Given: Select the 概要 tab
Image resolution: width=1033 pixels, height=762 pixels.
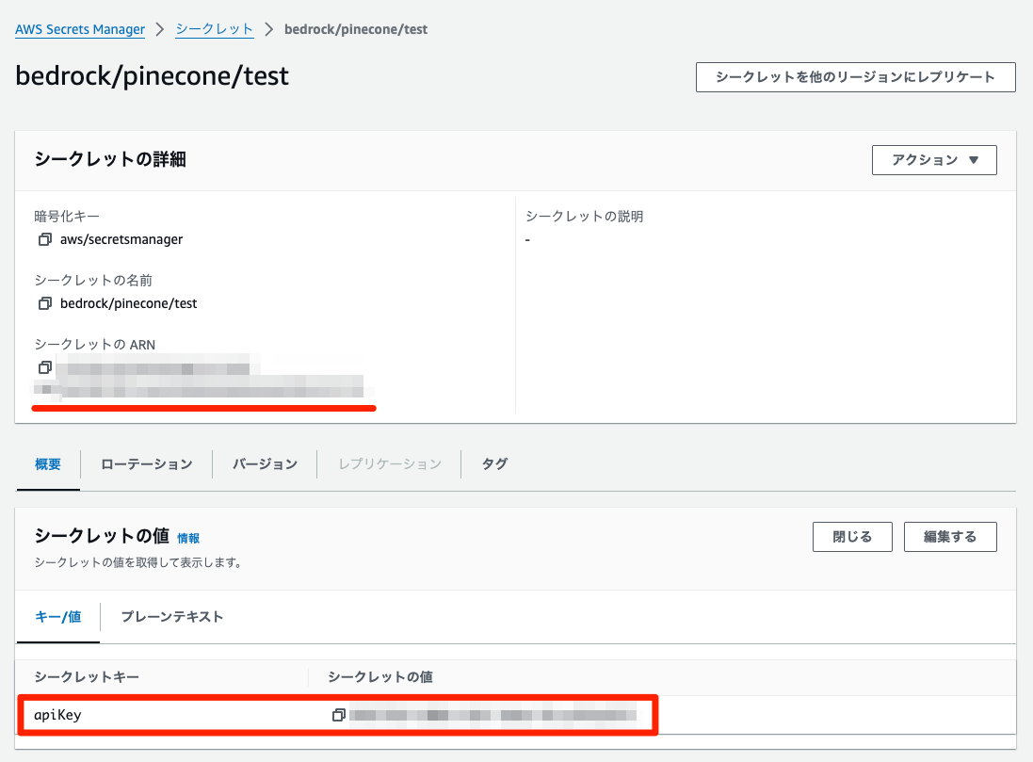Looking at the screenshot, I should coord(48,464).
